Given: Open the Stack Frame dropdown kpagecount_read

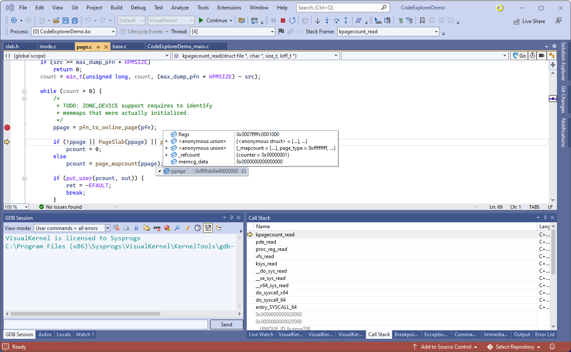Looking at the screenshot, I should (388, 32).
